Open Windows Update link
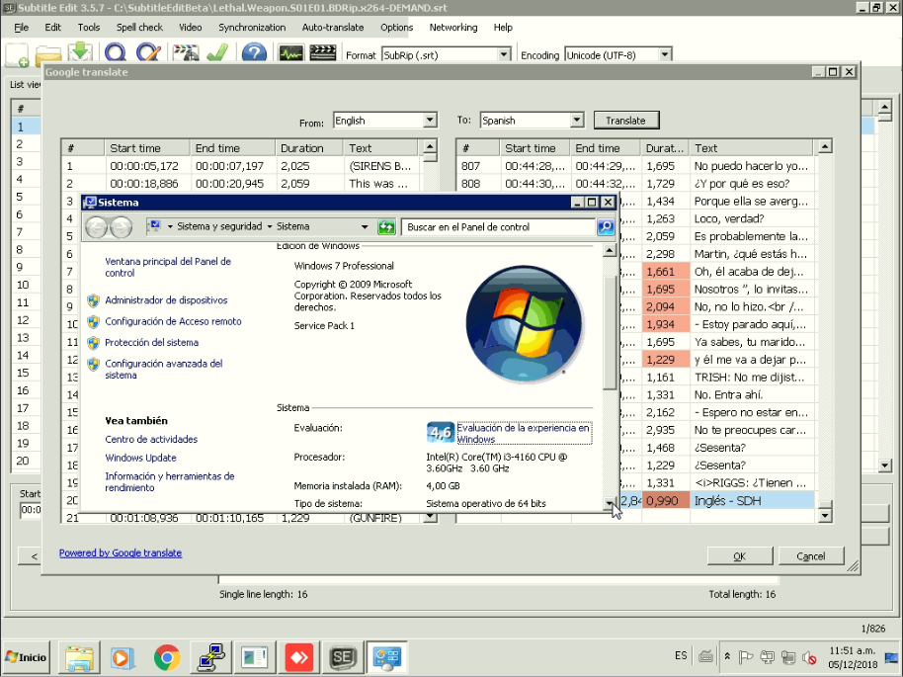The width and height of the screenshot is (903, 677). pyautogui.click(x=140, y=458)
